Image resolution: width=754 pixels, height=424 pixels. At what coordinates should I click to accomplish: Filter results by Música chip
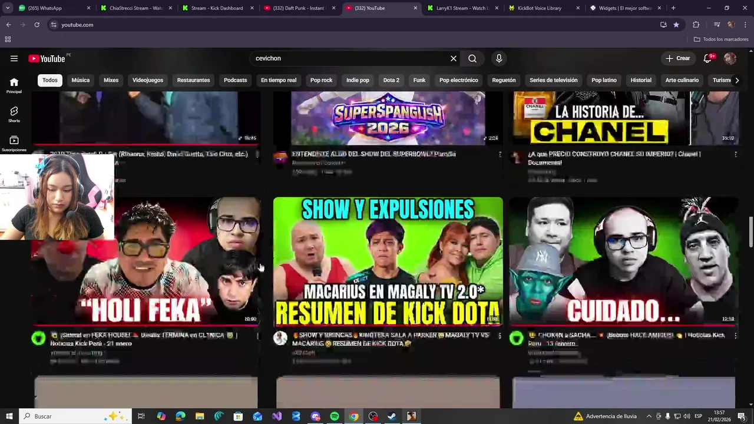(81, 80)
